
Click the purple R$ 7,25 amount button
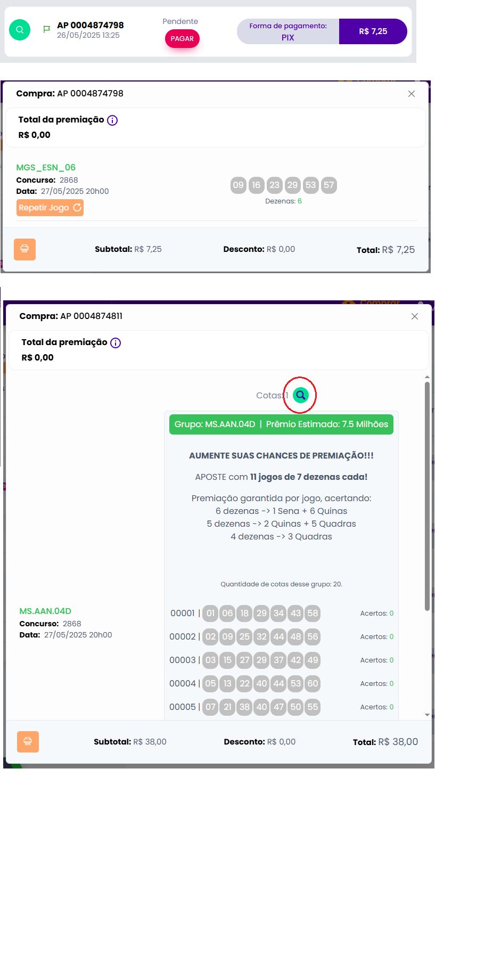point(373,31)
